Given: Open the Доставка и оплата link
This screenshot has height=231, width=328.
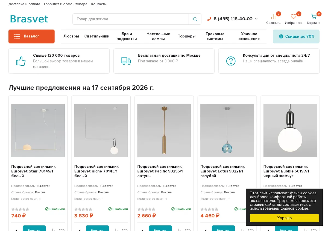Looking at the screenshot, I should click(24, 4).
